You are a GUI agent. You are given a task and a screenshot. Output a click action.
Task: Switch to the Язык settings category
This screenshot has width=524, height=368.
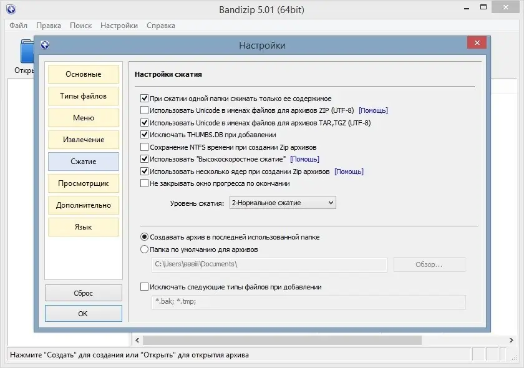tap(83, 226)
